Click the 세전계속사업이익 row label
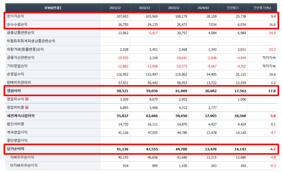 click(x=21, y=116)
